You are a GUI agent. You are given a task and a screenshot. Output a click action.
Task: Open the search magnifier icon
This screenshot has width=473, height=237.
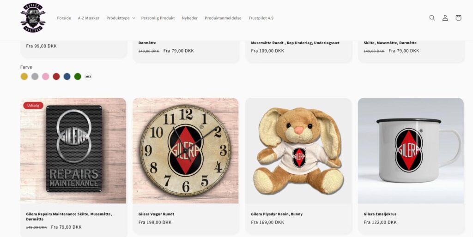pos(432,18)
